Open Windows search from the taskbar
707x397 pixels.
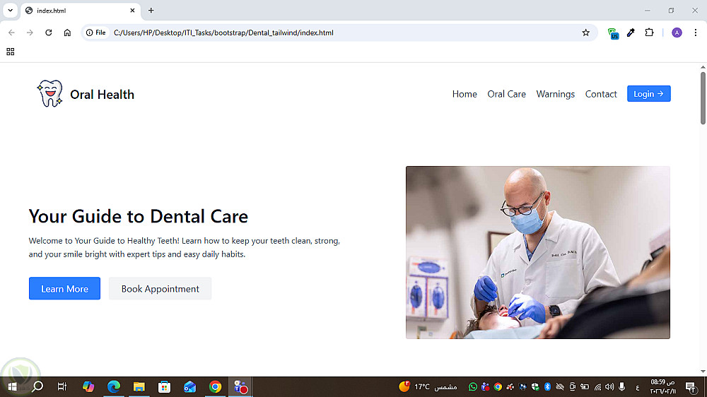tap(37, 386)
